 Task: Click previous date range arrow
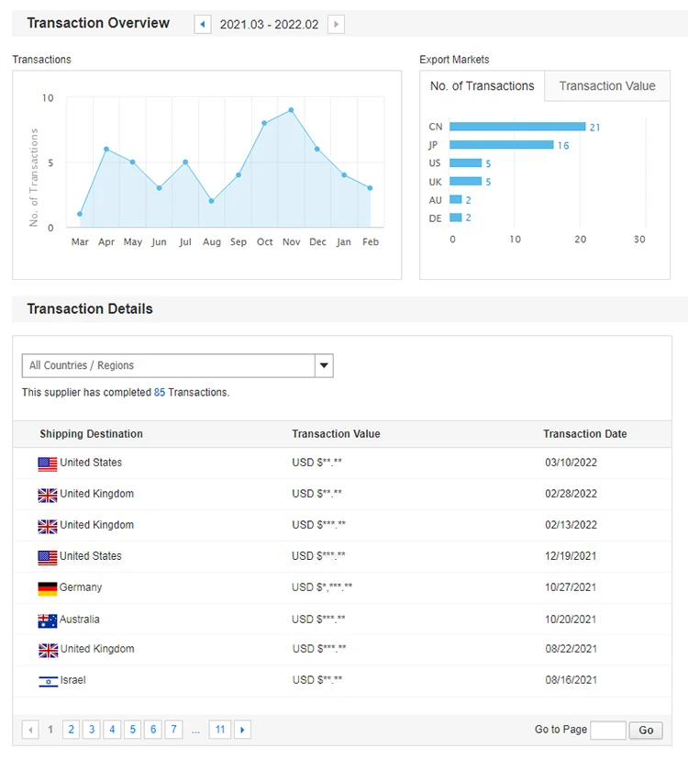(x=203, y=25)
